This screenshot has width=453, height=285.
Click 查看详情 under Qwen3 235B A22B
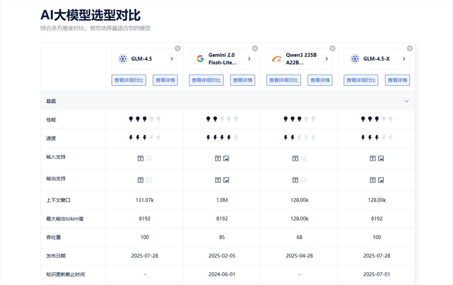click(x=320, y=80)
